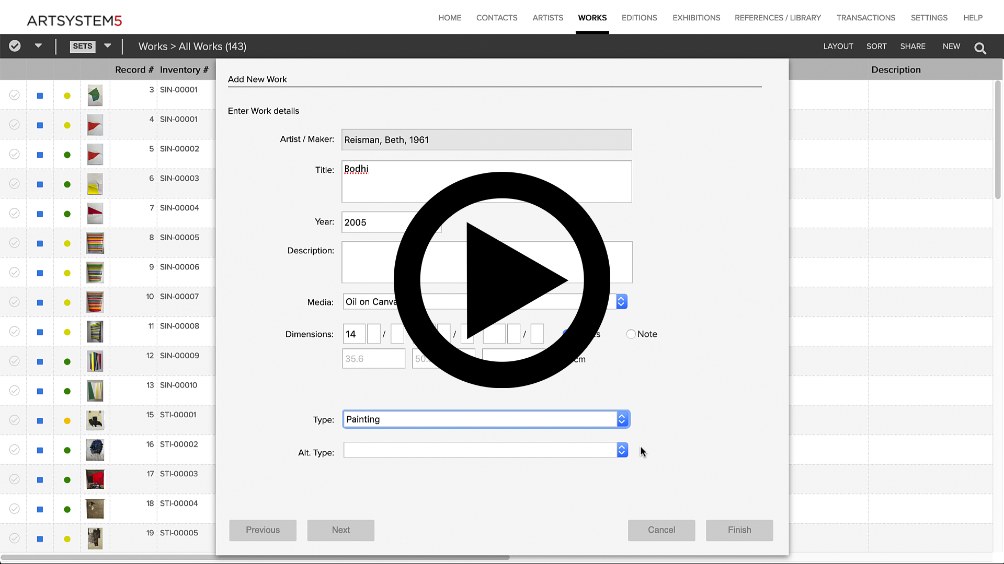Click the Previous button
Viewport: 1004px width, 564px height.
(263, 530)
